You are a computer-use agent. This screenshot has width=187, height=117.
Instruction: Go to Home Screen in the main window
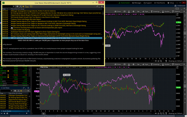[124, 3]
